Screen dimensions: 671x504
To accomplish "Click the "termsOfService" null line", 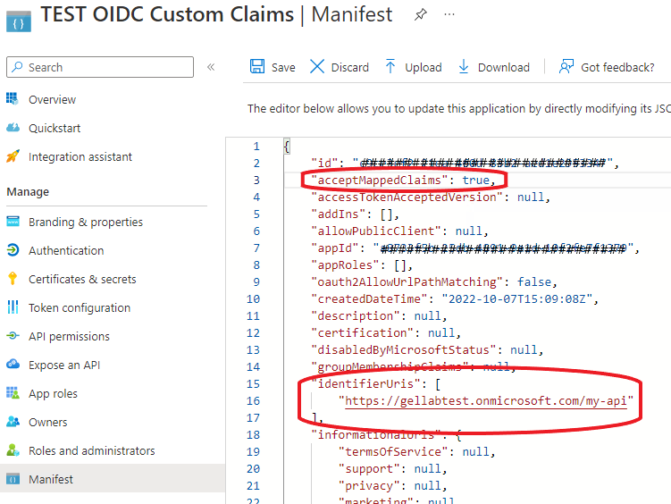I will tap(417, 452).
